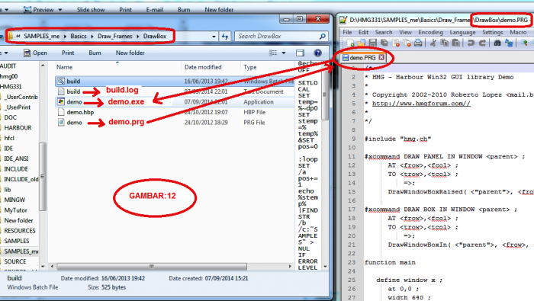Click Print in the front Explorer command bar
This screenshot has width=534, height=301.
68,53
